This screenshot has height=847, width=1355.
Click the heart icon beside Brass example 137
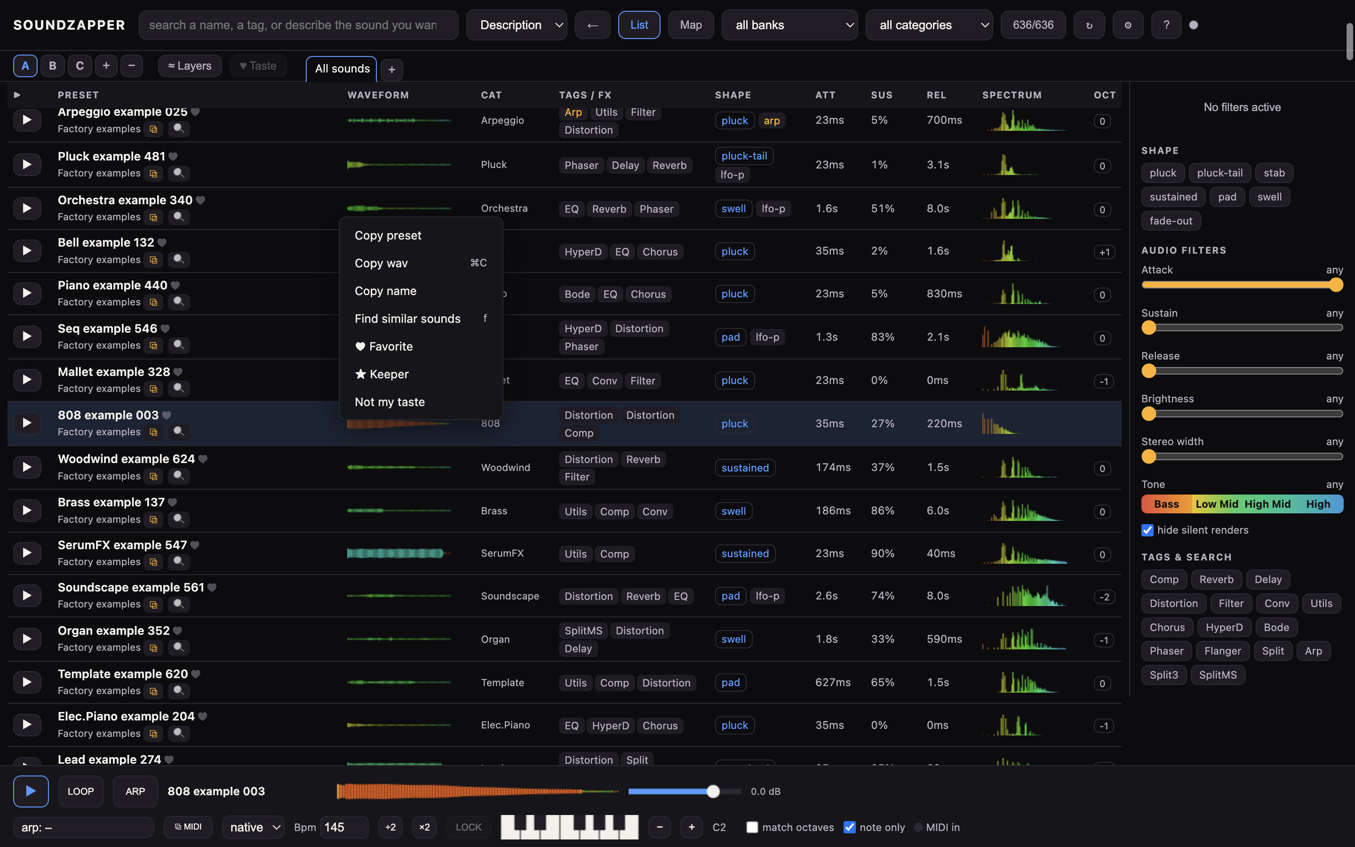point(173,503)
